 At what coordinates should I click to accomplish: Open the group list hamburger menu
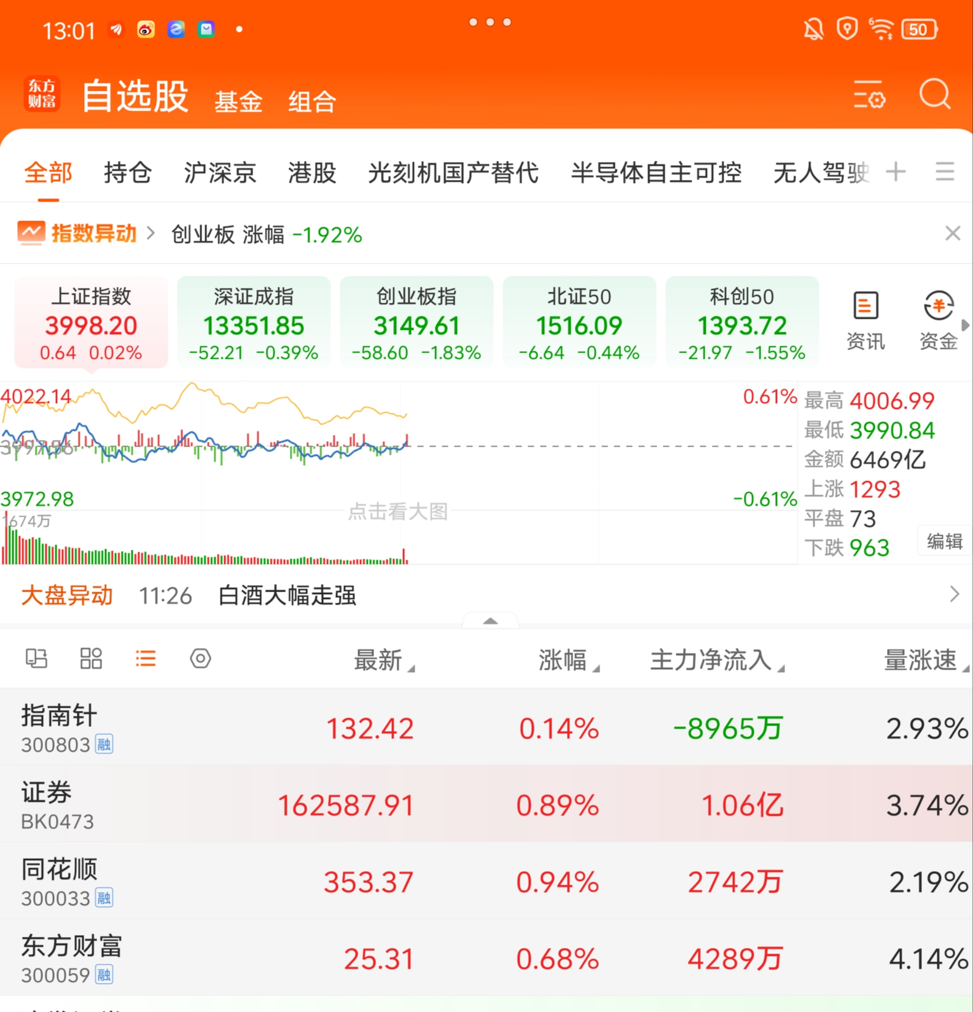945,171
